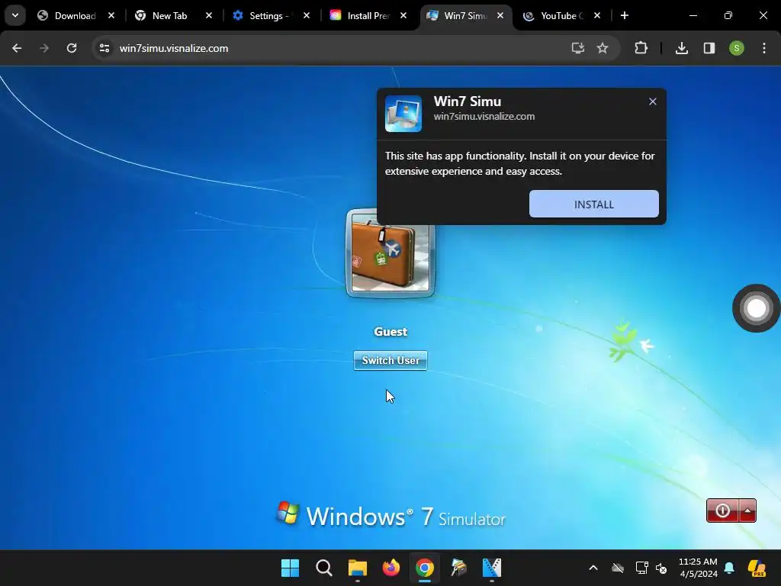Image resolution: width=781 pixels, height=586 pixels.
Task: Open the Windows Start menu
Action: pos(290,568)
